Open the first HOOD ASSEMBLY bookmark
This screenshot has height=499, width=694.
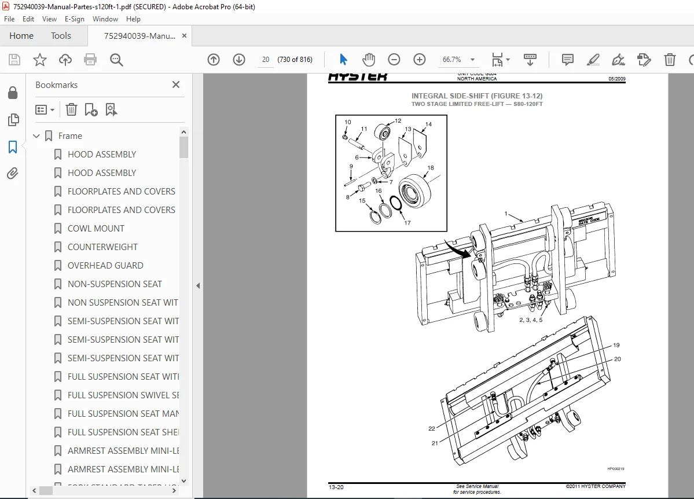102,155
